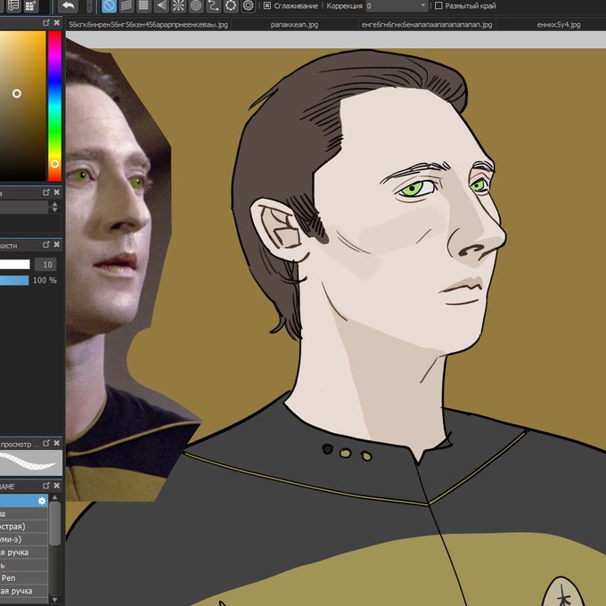Decrease the value with the stepper down arrow
Screen dimensions: 606x606
(55, 209)
